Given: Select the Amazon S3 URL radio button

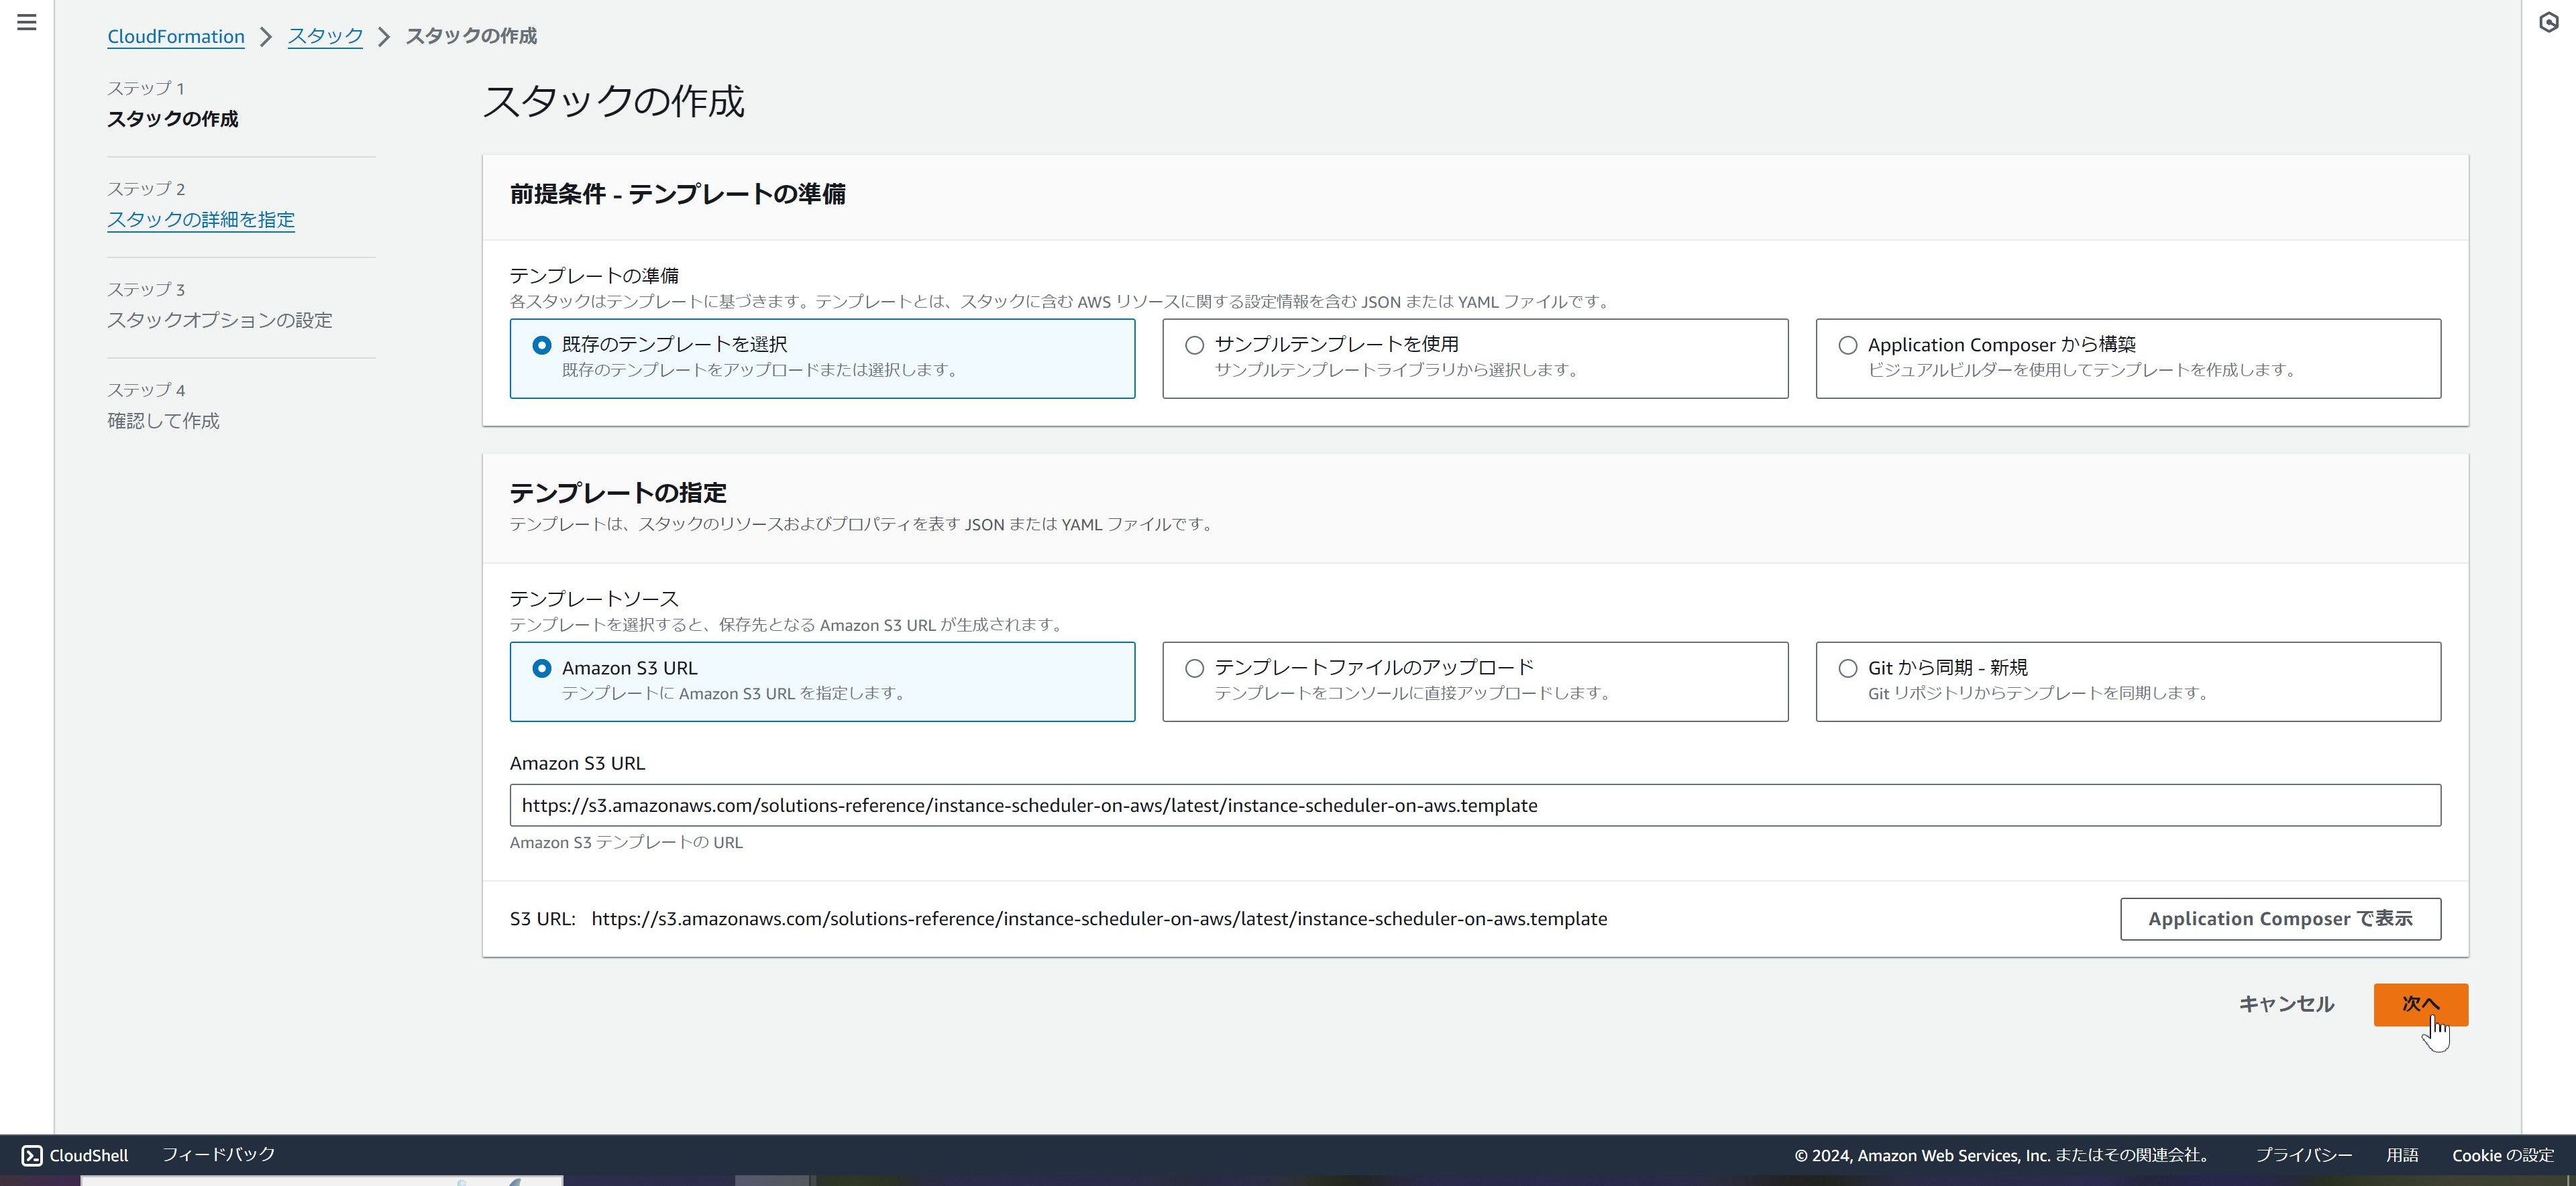Looking at the screenshot, I should pyautogui.click(x=541, y=668).
